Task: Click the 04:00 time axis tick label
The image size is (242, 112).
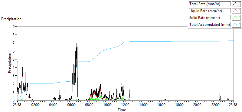Action: (54, 105)
